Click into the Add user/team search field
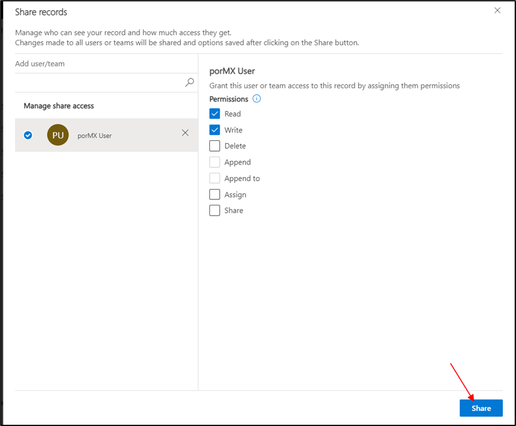This screenshot has height=426, width=516. coord(97,82)
